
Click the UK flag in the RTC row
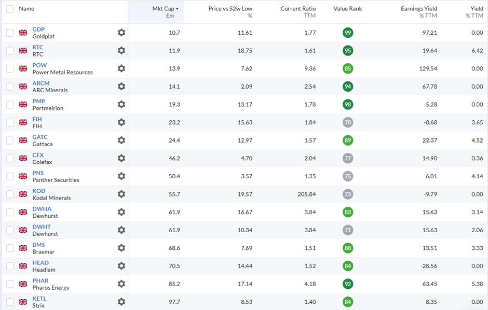coord(23,51)
